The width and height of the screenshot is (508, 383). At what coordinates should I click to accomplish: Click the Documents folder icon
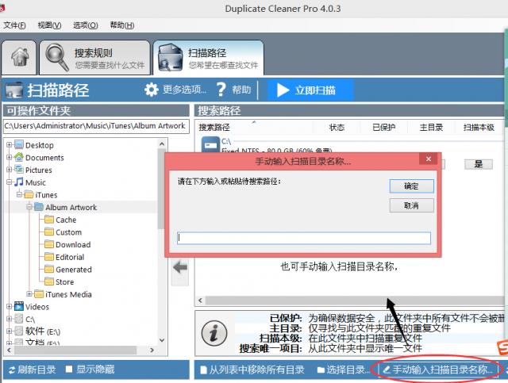tap(19, 157)
